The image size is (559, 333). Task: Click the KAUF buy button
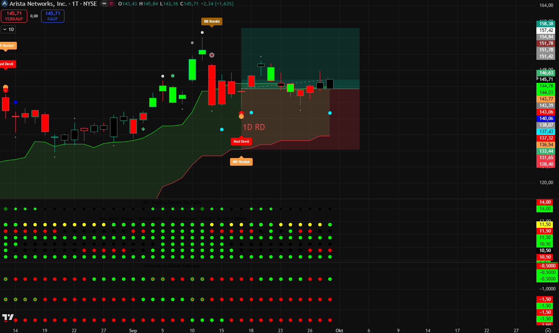click(x=53, y=16)
